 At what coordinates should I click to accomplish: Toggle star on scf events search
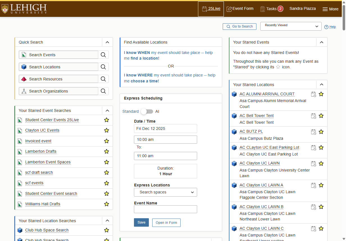point(106,183)
